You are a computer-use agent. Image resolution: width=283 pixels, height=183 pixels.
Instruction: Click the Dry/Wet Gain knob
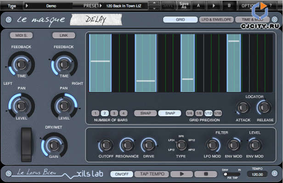coord(54,145)
